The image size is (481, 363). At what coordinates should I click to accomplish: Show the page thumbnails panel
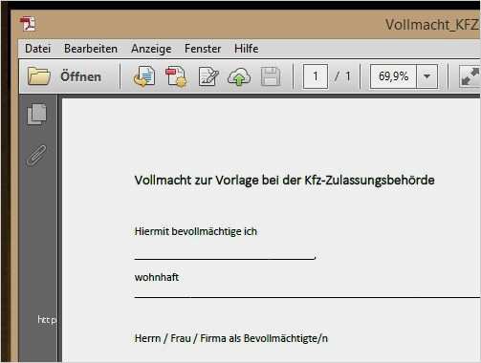point(37,114)
